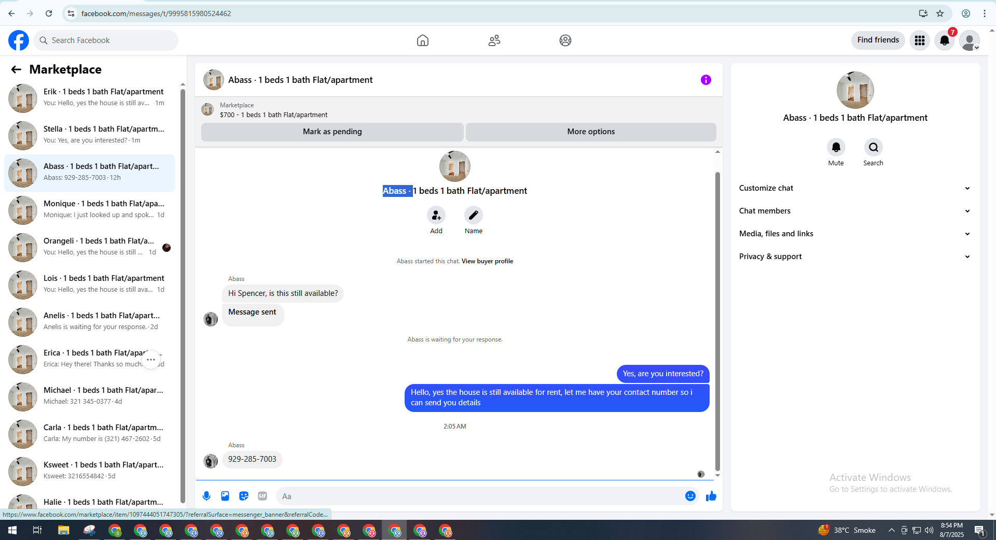Open Windows notification center icon
996x540 pixels.
(979, 530)
